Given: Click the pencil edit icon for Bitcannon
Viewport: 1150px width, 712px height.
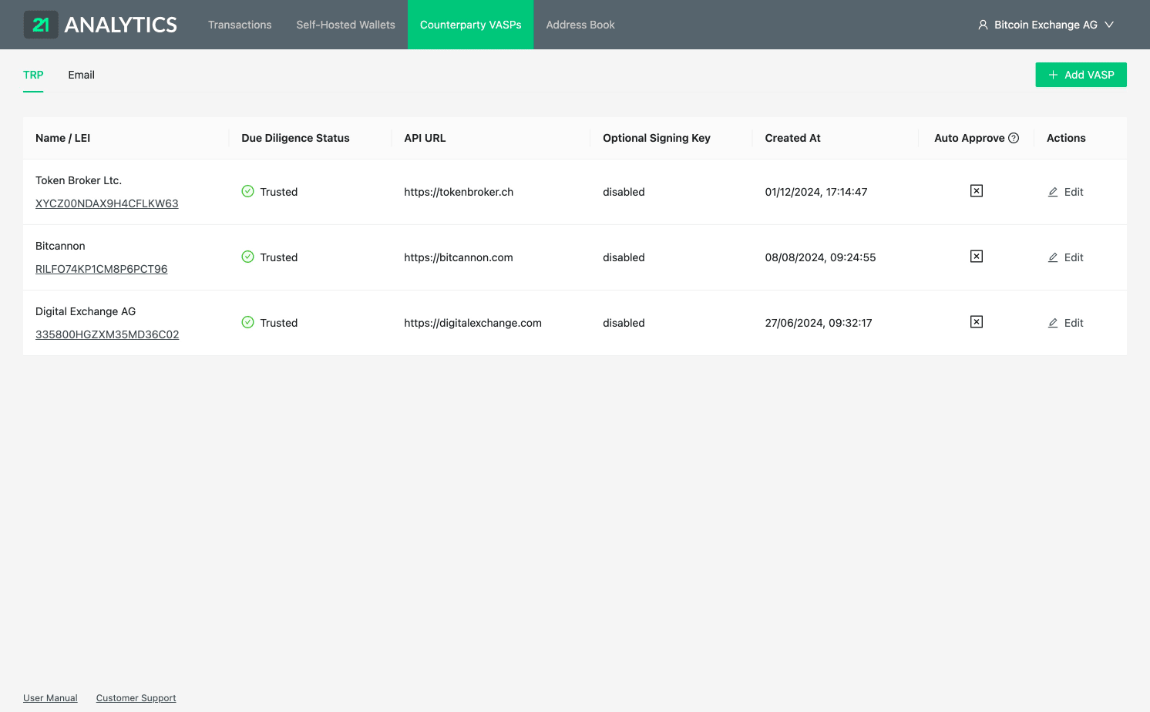Looking at the screenshot, I should click(1053, 257).
